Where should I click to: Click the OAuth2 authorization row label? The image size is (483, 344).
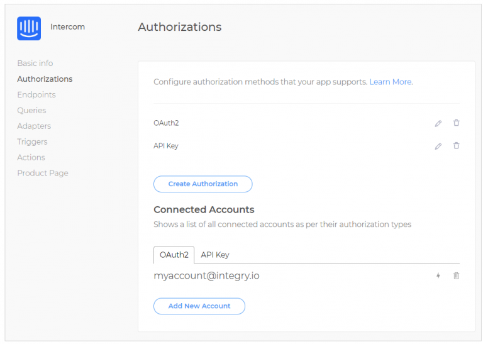point(166,123)
